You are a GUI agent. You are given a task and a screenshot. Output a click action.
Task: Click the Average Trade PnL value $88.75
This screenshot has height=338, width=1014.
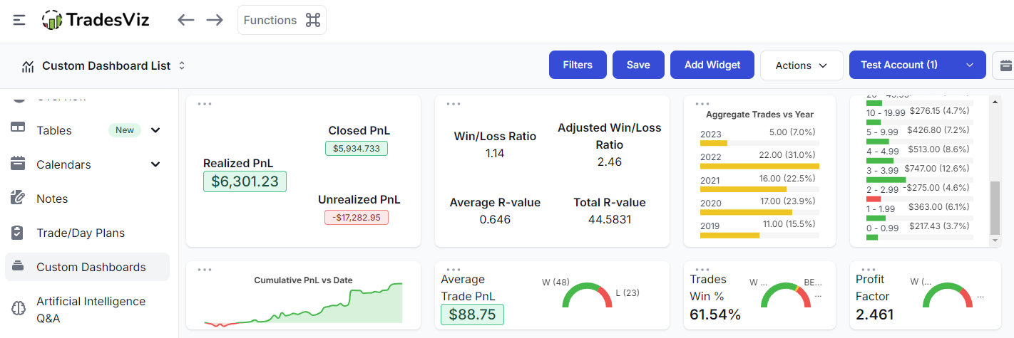click(472, 315)
